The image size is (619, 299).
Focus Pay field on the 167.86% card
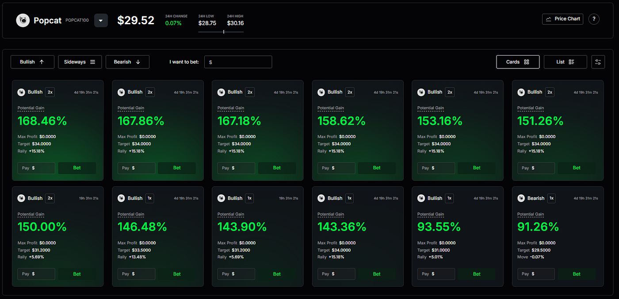136,168
